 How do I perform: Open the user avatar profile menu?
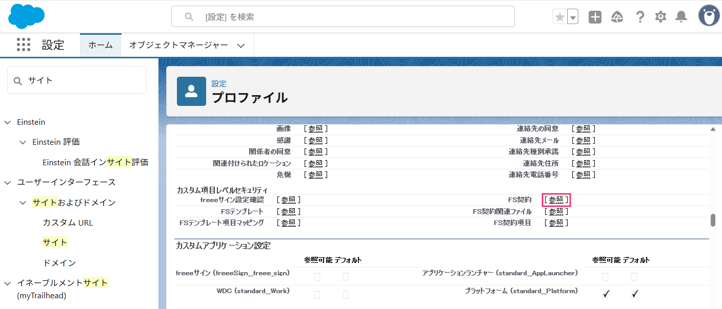(709, 16)
